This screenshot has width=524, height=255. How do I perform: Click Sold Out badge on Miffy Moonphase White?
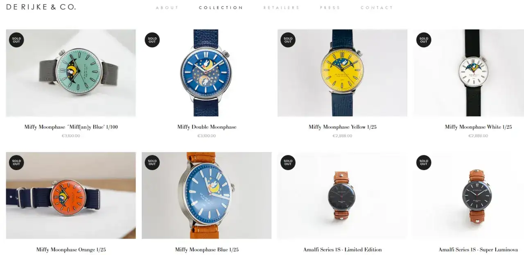(x=424, y=40)
